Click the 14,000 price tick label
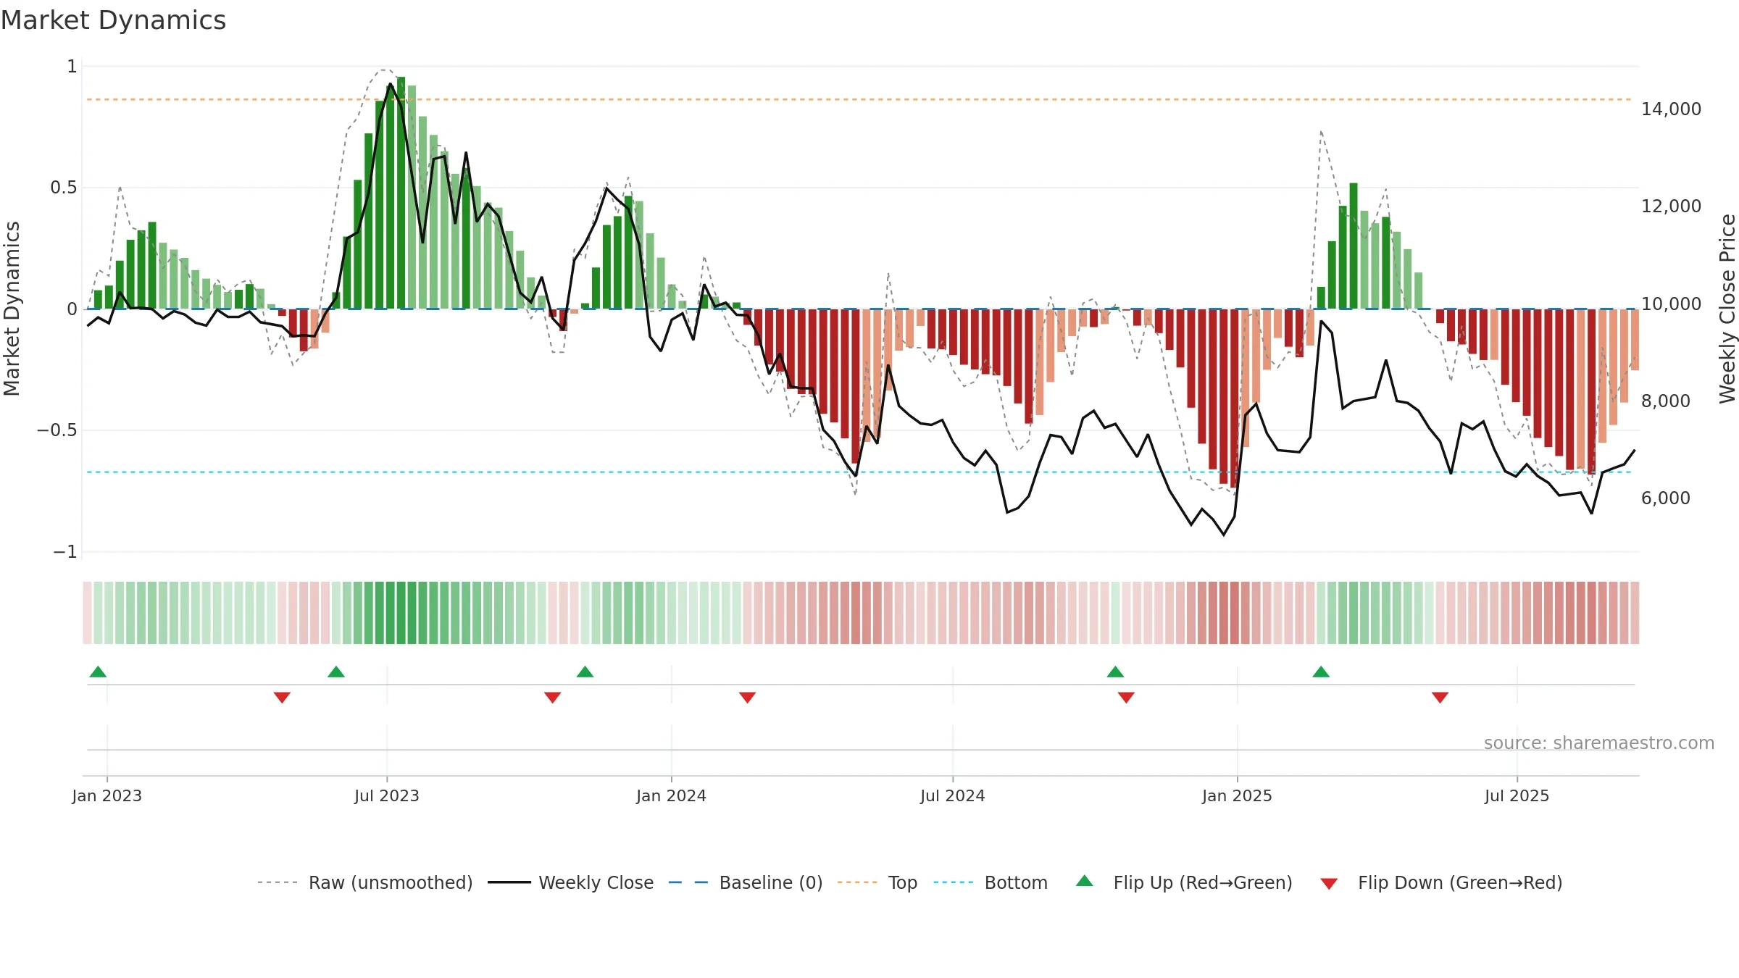Image resolution: width=1739 pixels, height=978 pixels. tap(1671, 109)
